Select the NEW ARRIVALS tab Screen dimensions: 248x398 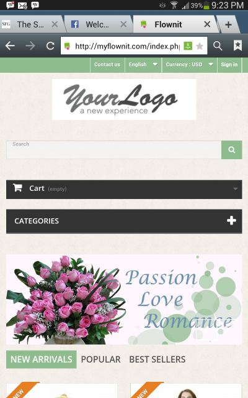(x=42, y=359)
